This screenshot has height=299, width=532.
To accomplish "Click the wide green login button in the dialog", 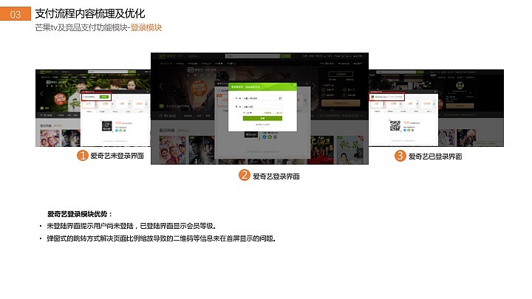I will coord(262,118).
